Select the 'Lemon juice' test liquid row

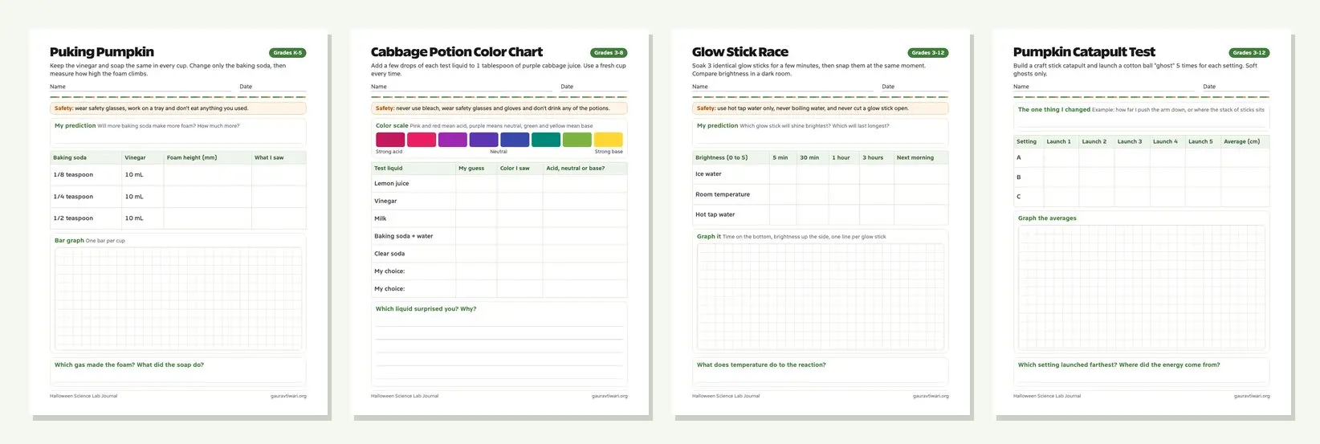tap(499, 184)
